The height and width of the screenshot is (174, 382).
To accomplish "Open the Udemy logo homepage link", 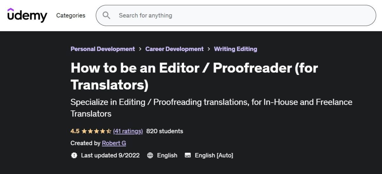I will click(27, 15).
